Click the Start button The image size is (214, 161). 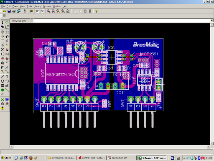coord(6,158)
